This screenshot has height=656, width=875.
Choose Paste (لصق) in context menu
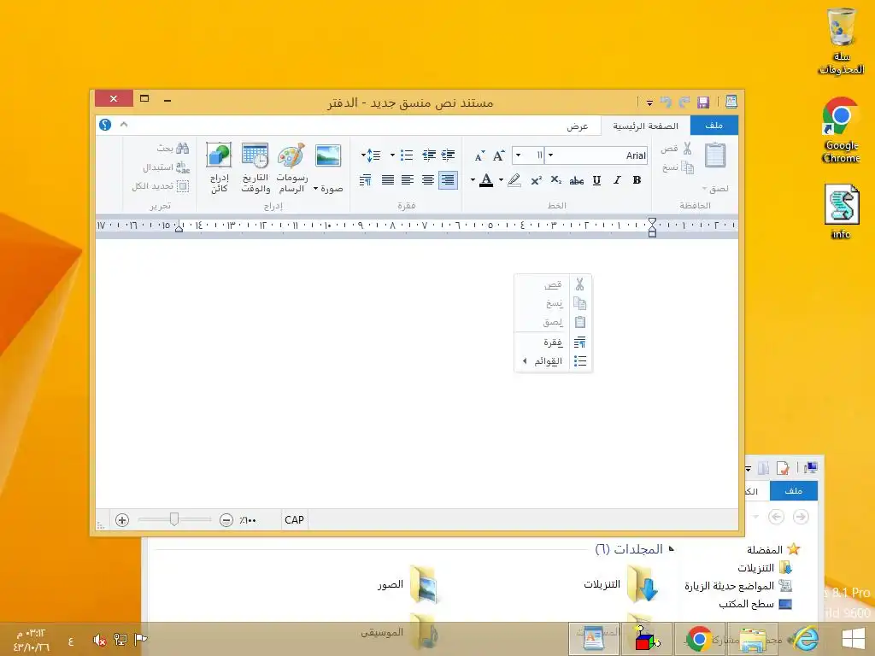pyautogui.click(x=553, y=322)
